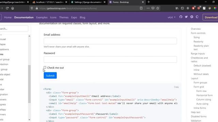
Task: Jump to Readonly plain text link
Action: [201, 47]
